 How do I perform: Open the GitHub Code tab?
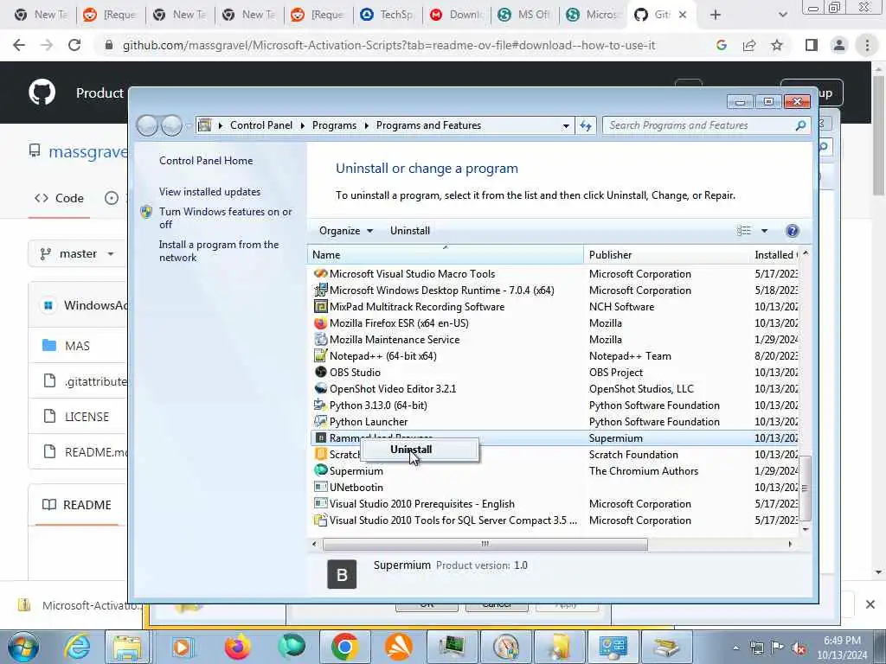[59, 198]
